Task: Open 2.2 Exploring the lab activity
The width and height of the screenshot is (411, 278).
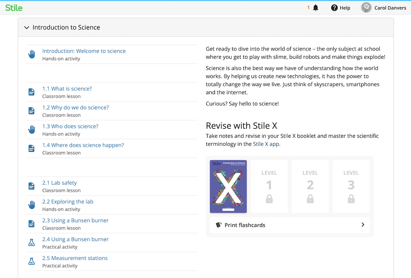Action: [68, 202]
